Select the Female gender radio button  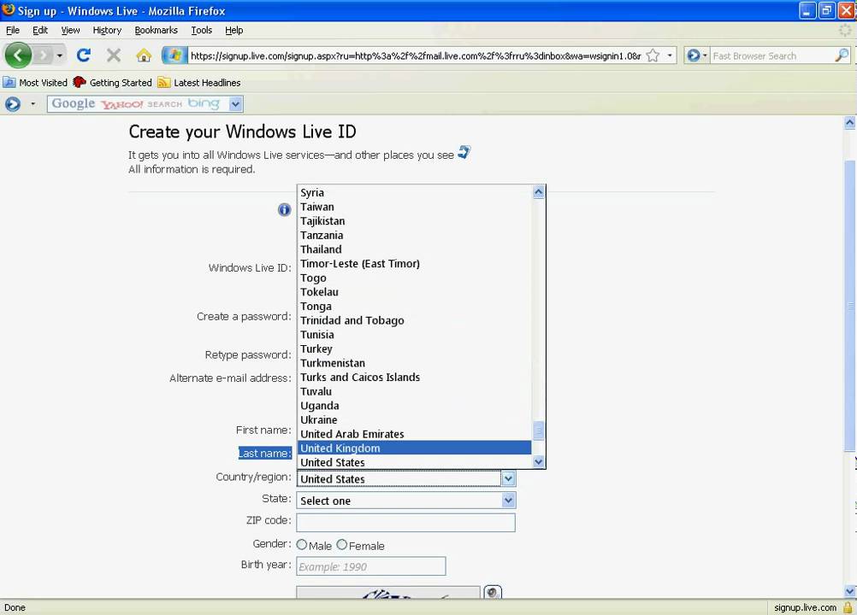click(342, 545)
